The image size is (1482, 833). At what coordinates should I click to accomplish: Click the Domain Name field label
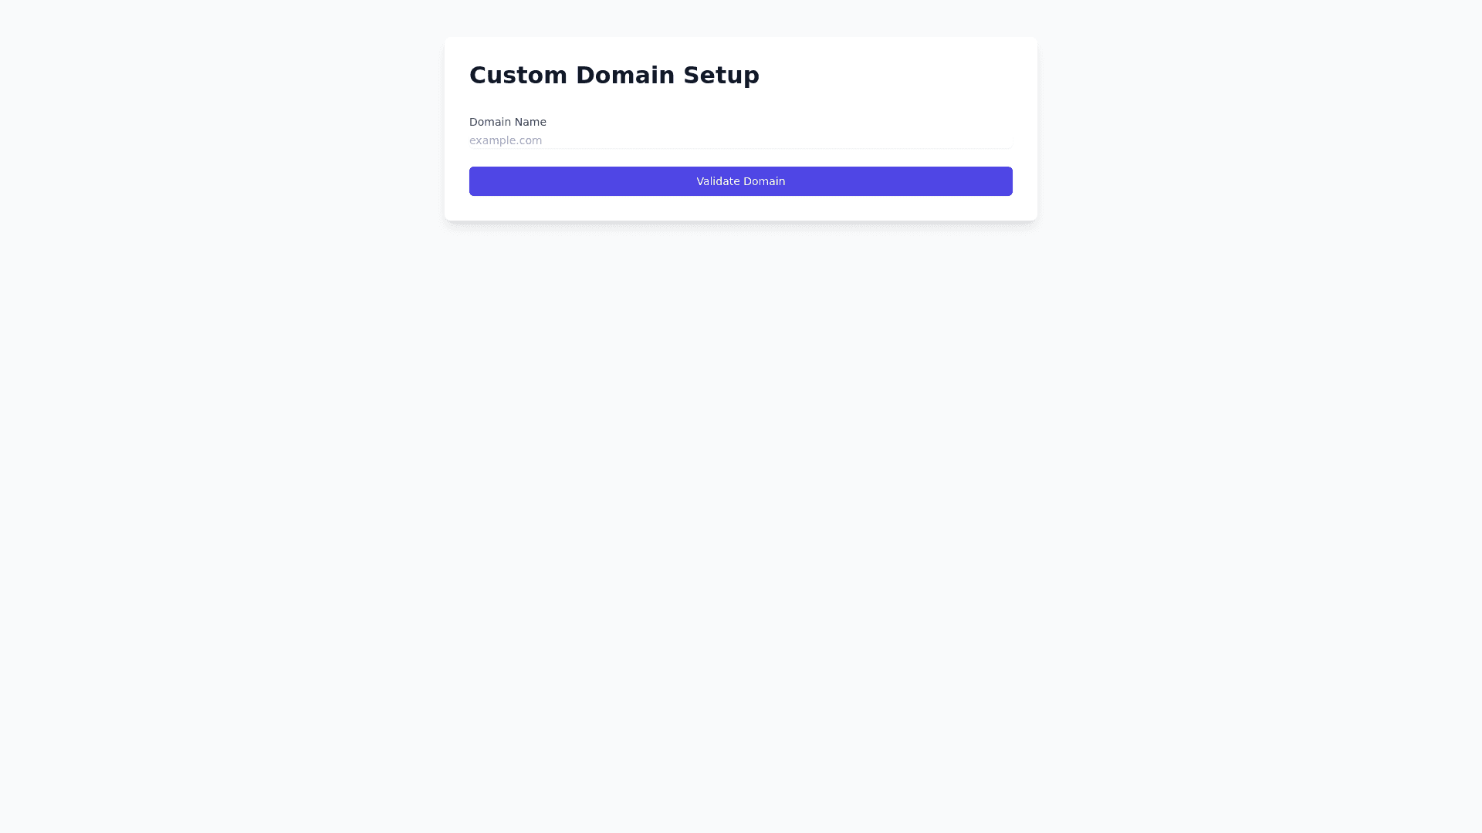pos(507,122)
